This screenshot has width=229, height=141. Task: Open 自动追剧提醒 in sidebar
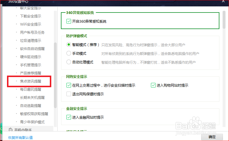coord(31,106)
